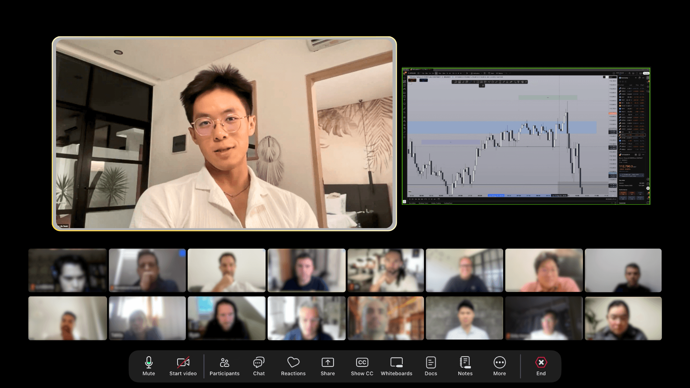Expand the More options menu

(500, 366)
